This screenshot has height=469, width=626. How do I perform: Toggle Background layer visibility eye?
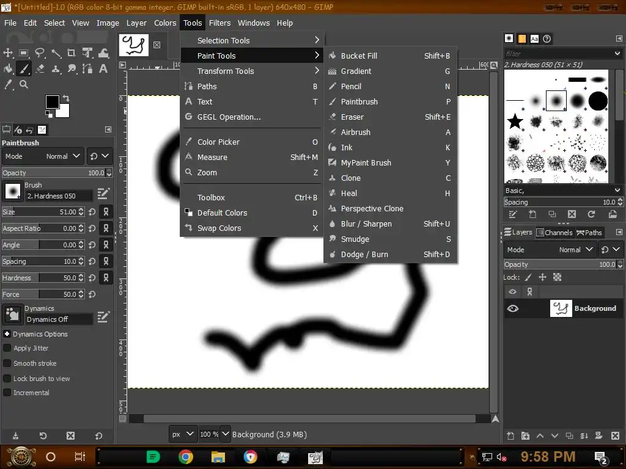click(x=513, y=308)
